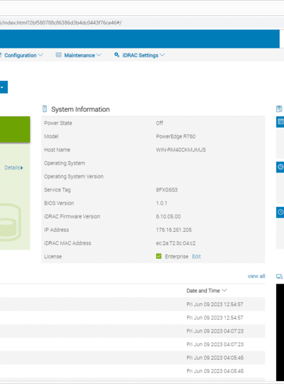The image size is (284, 384).
Task: Click the green health status banner
Action: tap(15, 129)
